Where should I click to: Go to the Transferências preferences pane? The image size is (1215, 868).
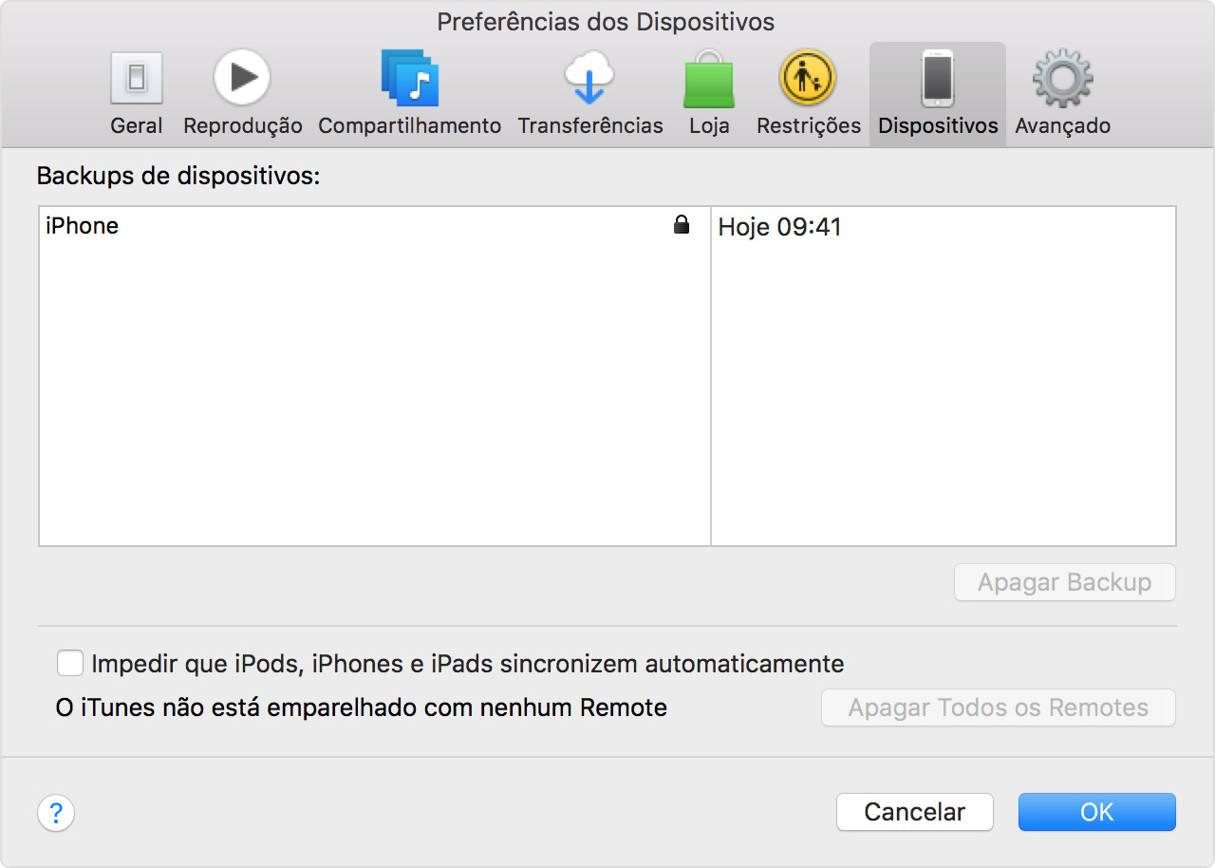(x=589, y=93)
